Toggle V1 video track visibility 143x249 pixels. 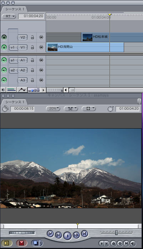[4, 47]
